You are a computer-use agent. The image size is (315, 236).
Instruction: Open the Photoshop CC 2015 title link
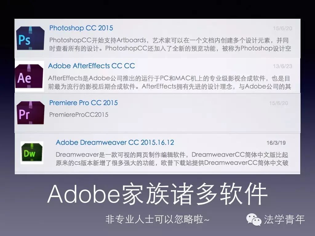click(x=81, y=28)
